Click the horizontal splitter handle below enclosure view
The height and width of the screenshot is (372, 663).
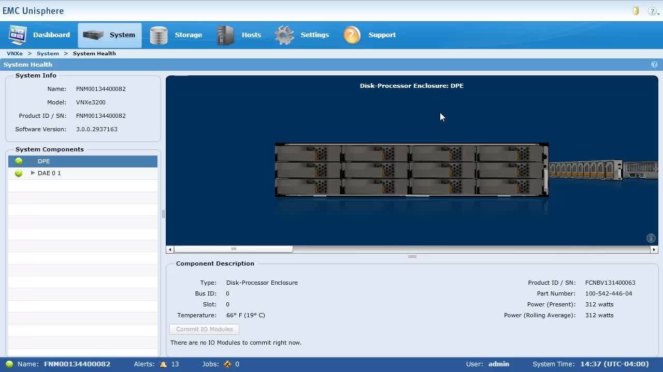(x=412, y=256)
